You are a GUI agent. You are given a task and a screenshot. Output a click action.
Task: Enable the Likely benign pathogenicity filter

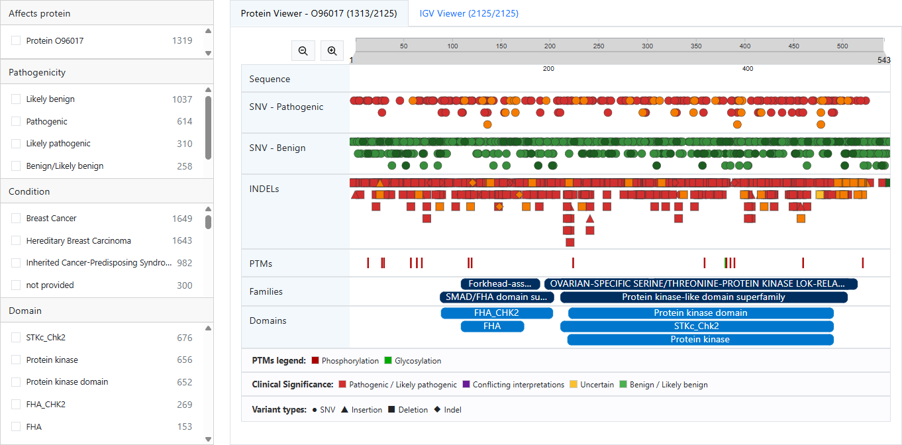coord(17,99)
